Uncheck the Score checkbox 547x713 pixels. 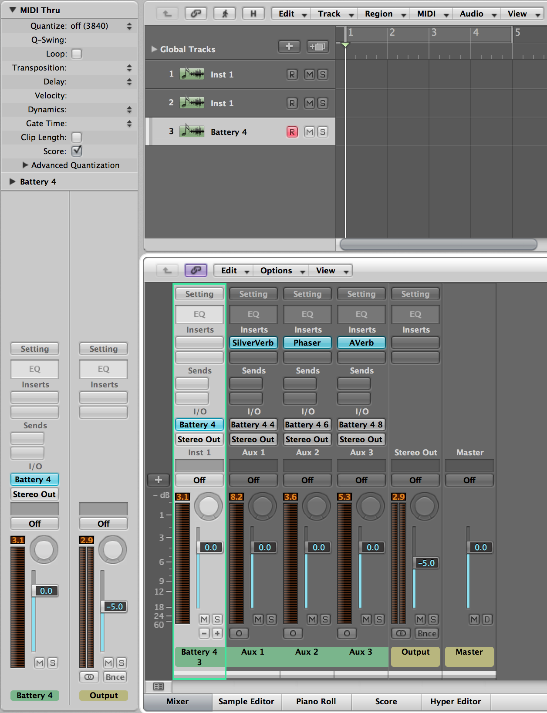pyautogui.click(x=77, y=151)
